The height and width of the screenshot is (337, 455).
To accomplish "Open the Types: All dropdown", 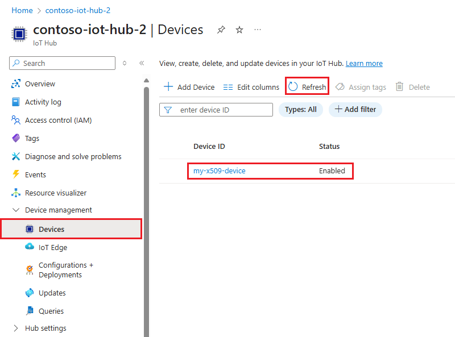I will [x=300, y=109].
